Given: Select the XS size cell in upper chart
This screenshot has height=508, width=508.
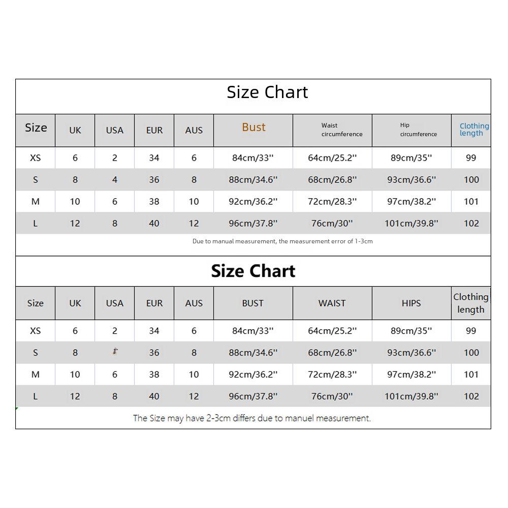Looking at the screenshot, I should click(x=36, y=158).
